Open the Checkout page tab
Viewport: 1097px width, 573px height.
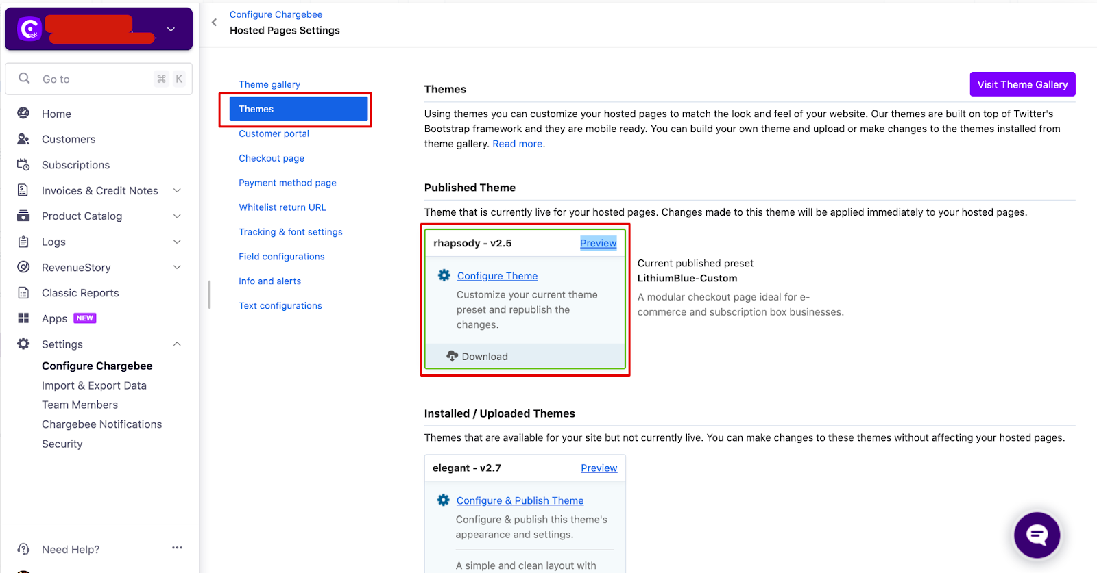coord(272,158)
